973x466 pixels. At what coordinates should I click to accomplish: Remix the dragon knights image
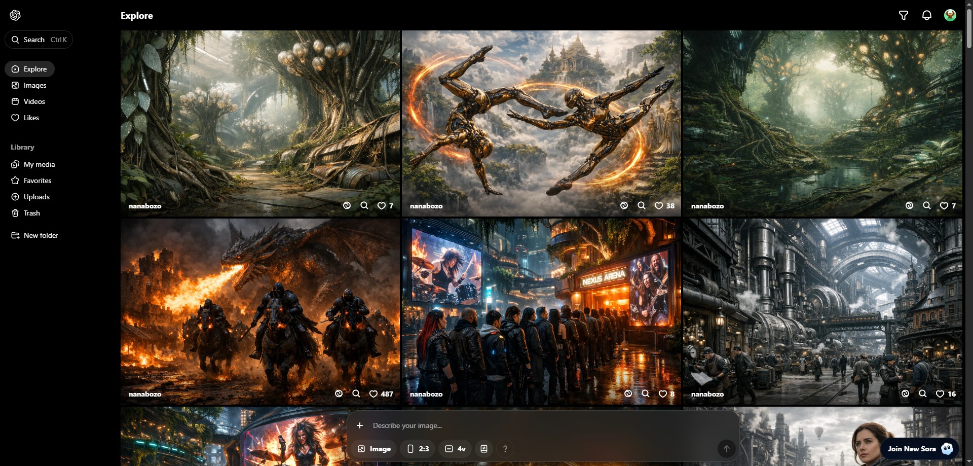click(339, 393)
